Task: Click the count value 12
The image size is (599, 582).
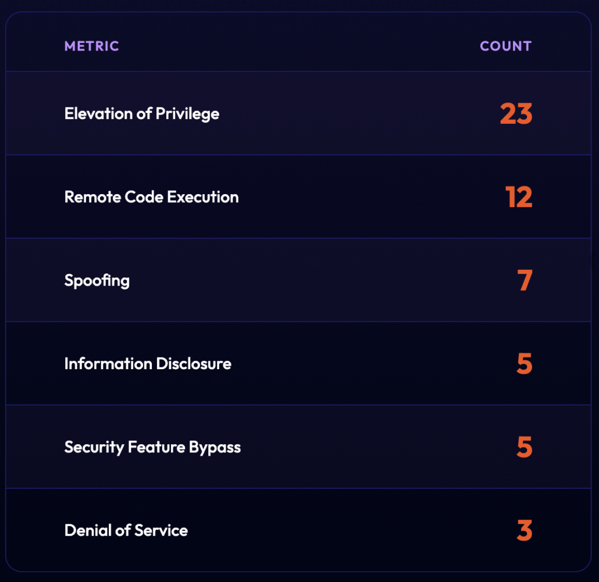Action: [x=519, y=197]
